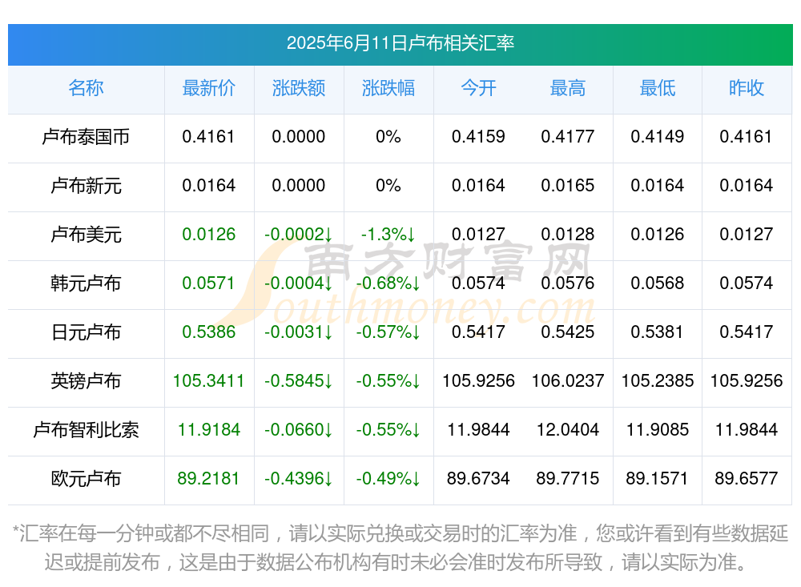Select 韩元卢布 change percent -0.68%
801x587 pixels.
pos(388,283)
